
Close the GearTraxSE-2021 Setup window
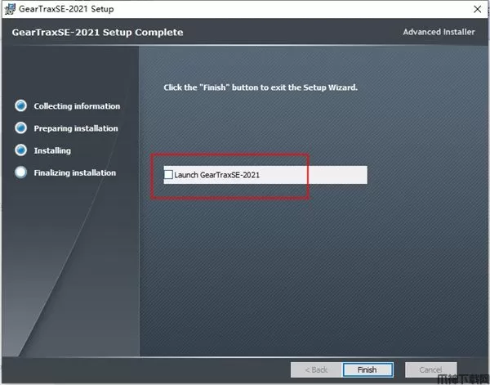(477, 9)
